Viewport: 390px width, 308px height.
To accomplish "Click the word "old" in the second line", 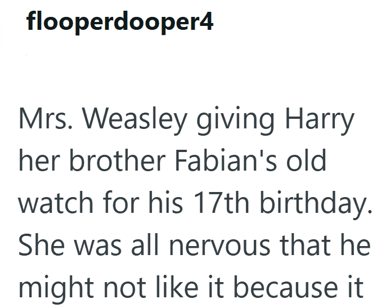I will point(306,160).
